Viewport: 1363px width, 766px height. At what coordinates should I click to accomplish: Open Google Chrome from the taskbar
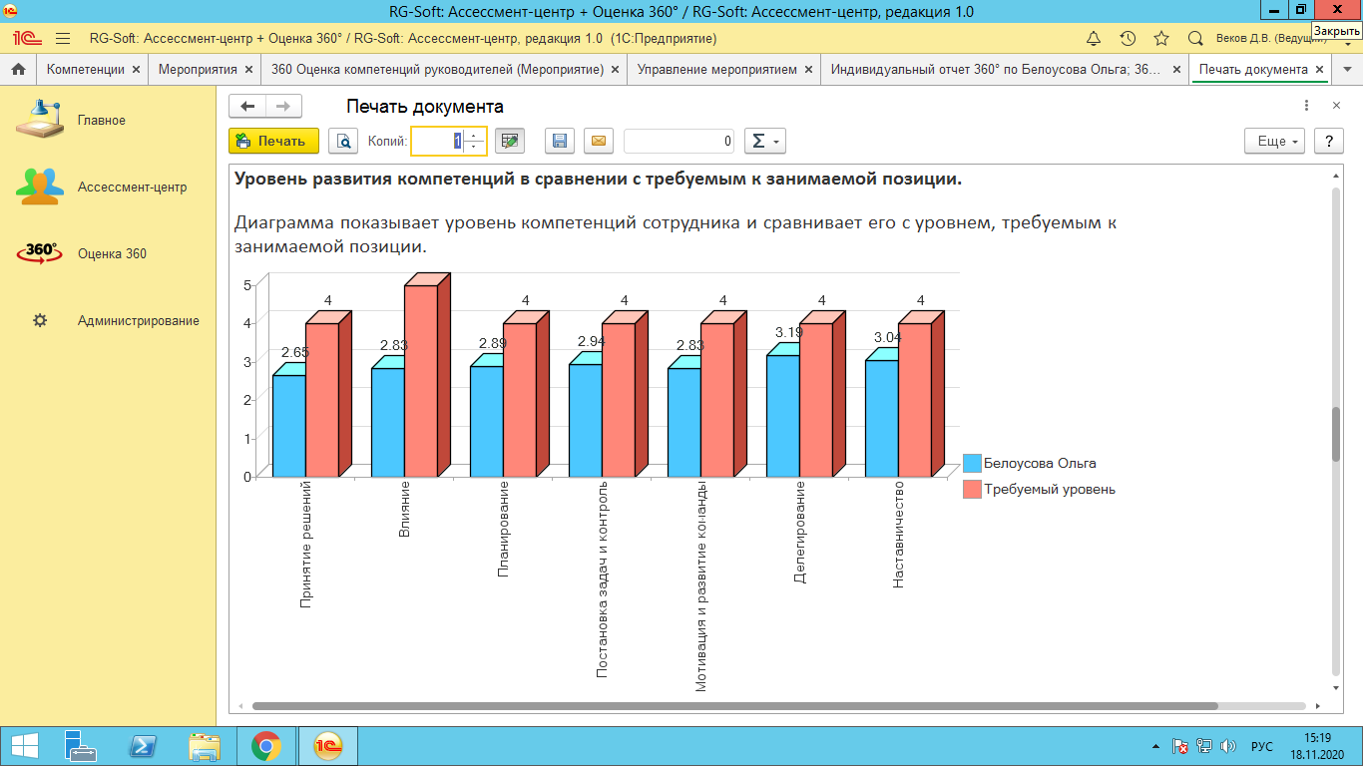click(x=266, y=746)
